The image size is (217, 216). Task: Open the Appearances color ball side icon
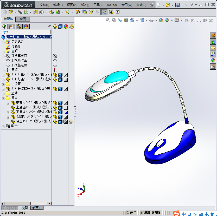point(213,60)
